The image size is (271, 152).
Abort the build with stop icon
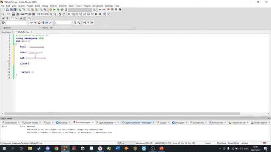click(66, 10)
